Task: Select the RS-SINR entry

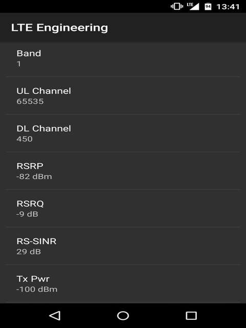Action: pos(123,246)
